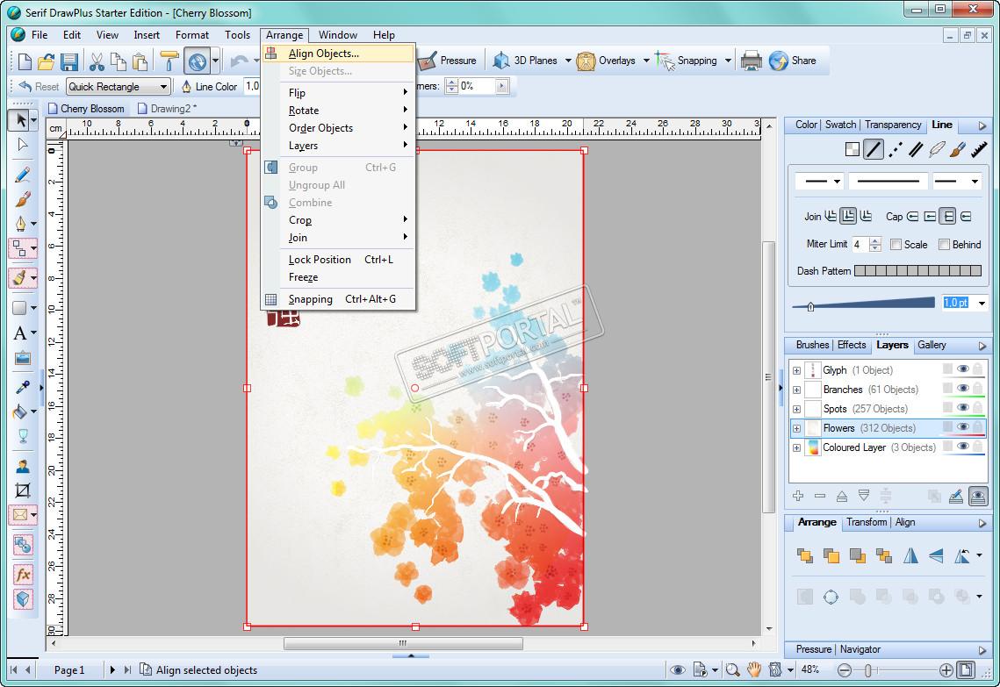Click the Dash Pattern bar
Screen dimensions: 1000x687
[x=917, y=271]
